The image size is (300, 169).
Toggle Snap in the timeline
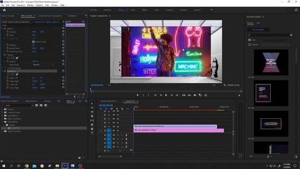pyautogui.click(x=106, y=109)
